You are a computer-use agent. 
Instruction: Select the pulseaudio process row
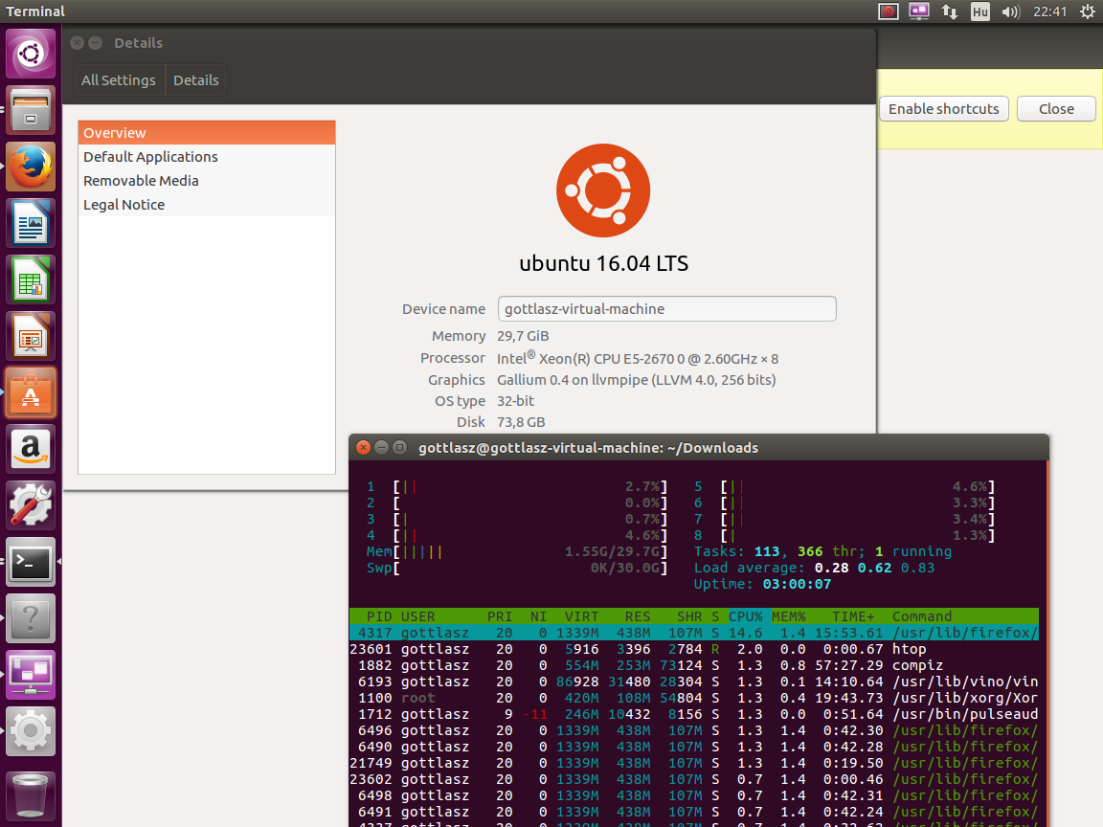point(693,714)
